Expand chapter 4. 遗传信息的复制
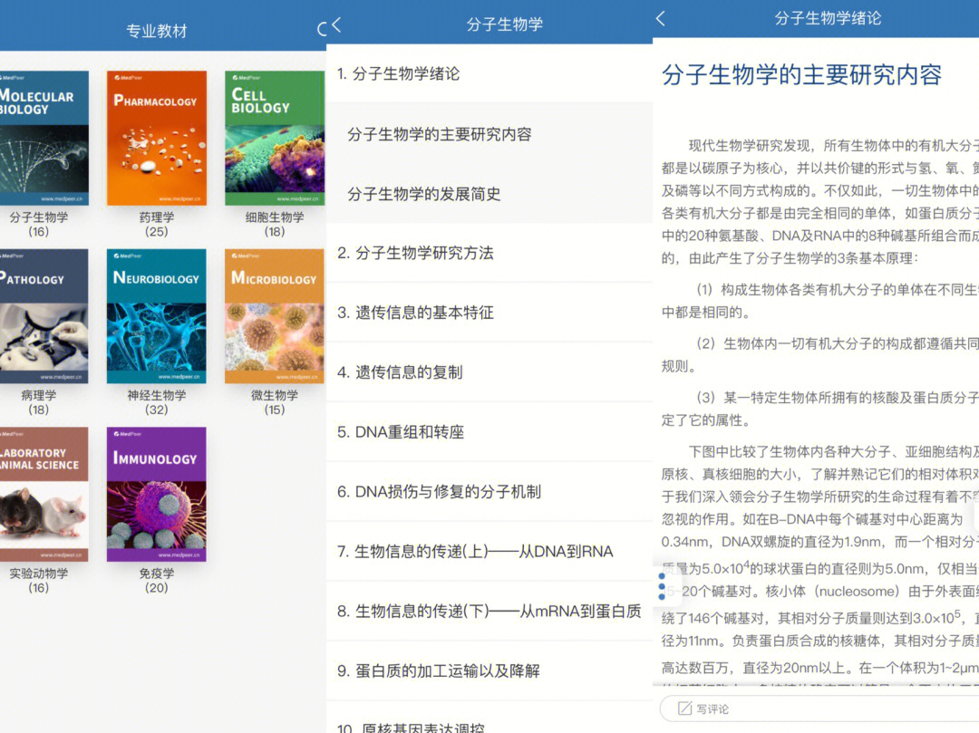Screen dimensions: 979x733 (x=400, y=372)
